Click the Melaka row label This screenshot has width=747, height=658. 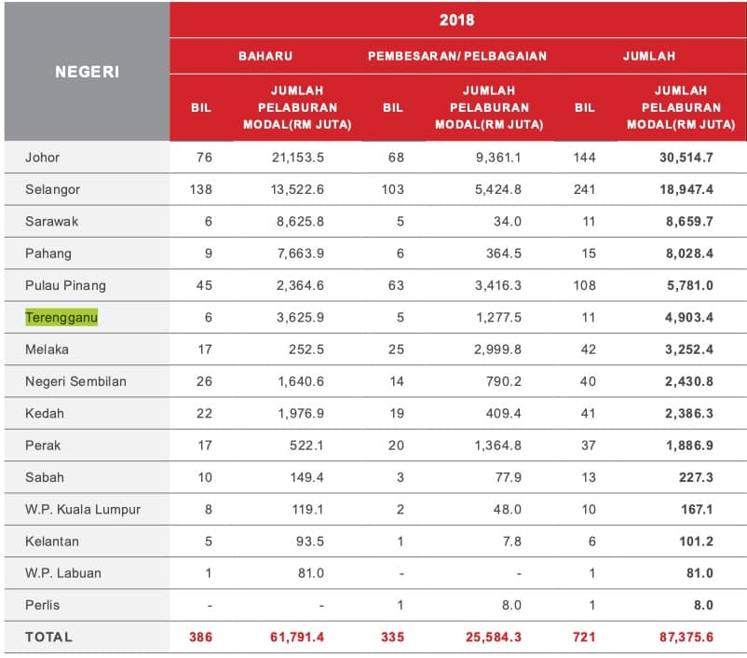(47, 349)
